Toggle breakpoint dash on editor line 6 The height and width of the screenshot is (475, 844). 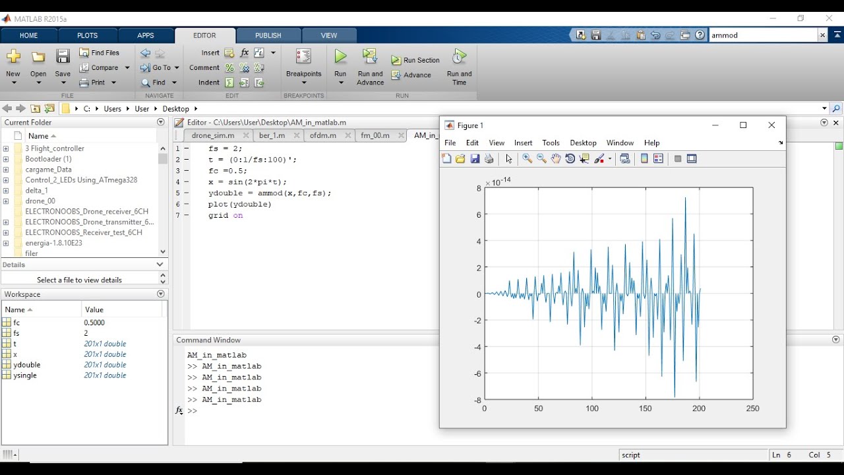[x=187, y=205]
